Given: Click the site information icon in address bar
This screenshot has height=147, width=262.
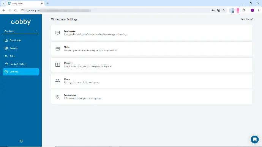Looking at the screenshot, I should 22,10.
